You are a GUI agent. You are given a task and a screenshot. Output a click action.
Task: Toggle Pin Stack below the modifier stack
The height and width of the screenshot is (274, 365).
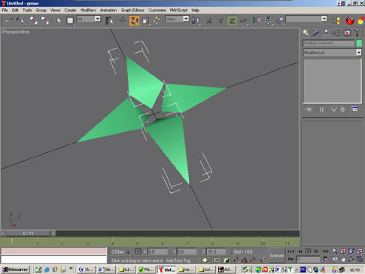pos(309,110)
